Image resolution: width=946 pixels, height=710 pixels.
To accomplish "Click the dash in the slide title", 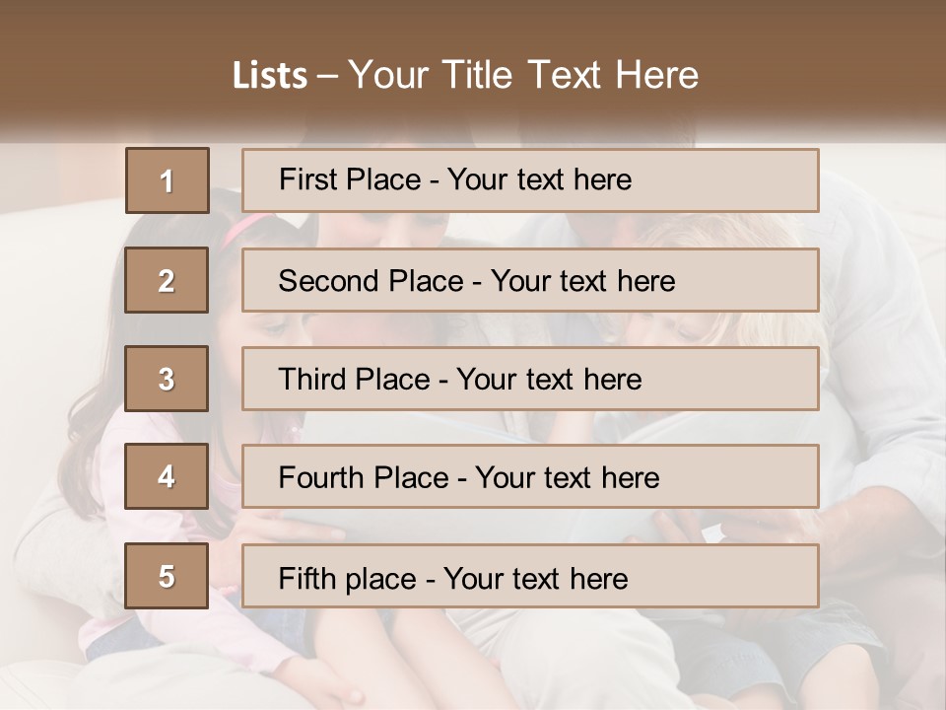I will 326,75.
